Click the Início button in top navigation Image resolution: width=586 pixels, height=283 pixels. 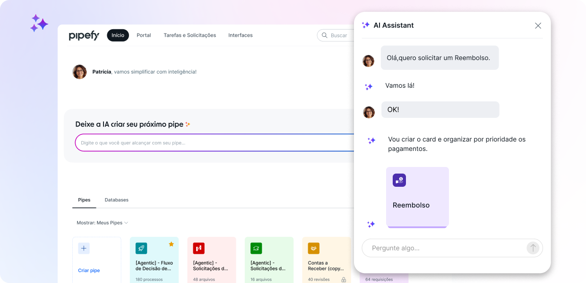pyautogui.click(x=118, y=35)
